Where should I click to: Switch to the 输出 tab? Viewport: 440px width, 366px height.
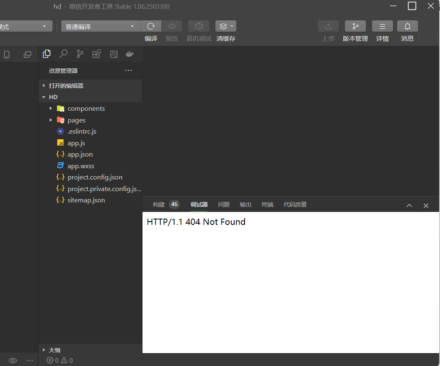coord(245,204)
